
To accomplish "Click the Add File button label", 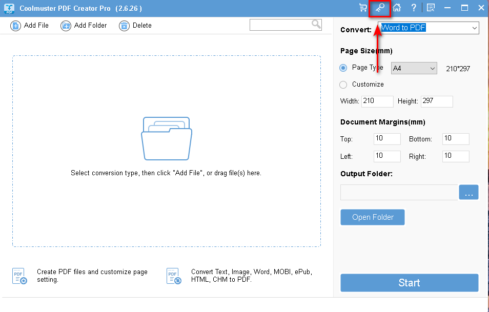I will (36, 26).
